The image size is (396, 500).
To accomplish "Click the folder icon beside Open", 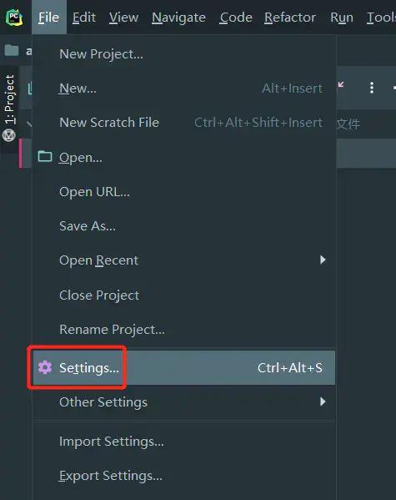I will tap(45, 156).
